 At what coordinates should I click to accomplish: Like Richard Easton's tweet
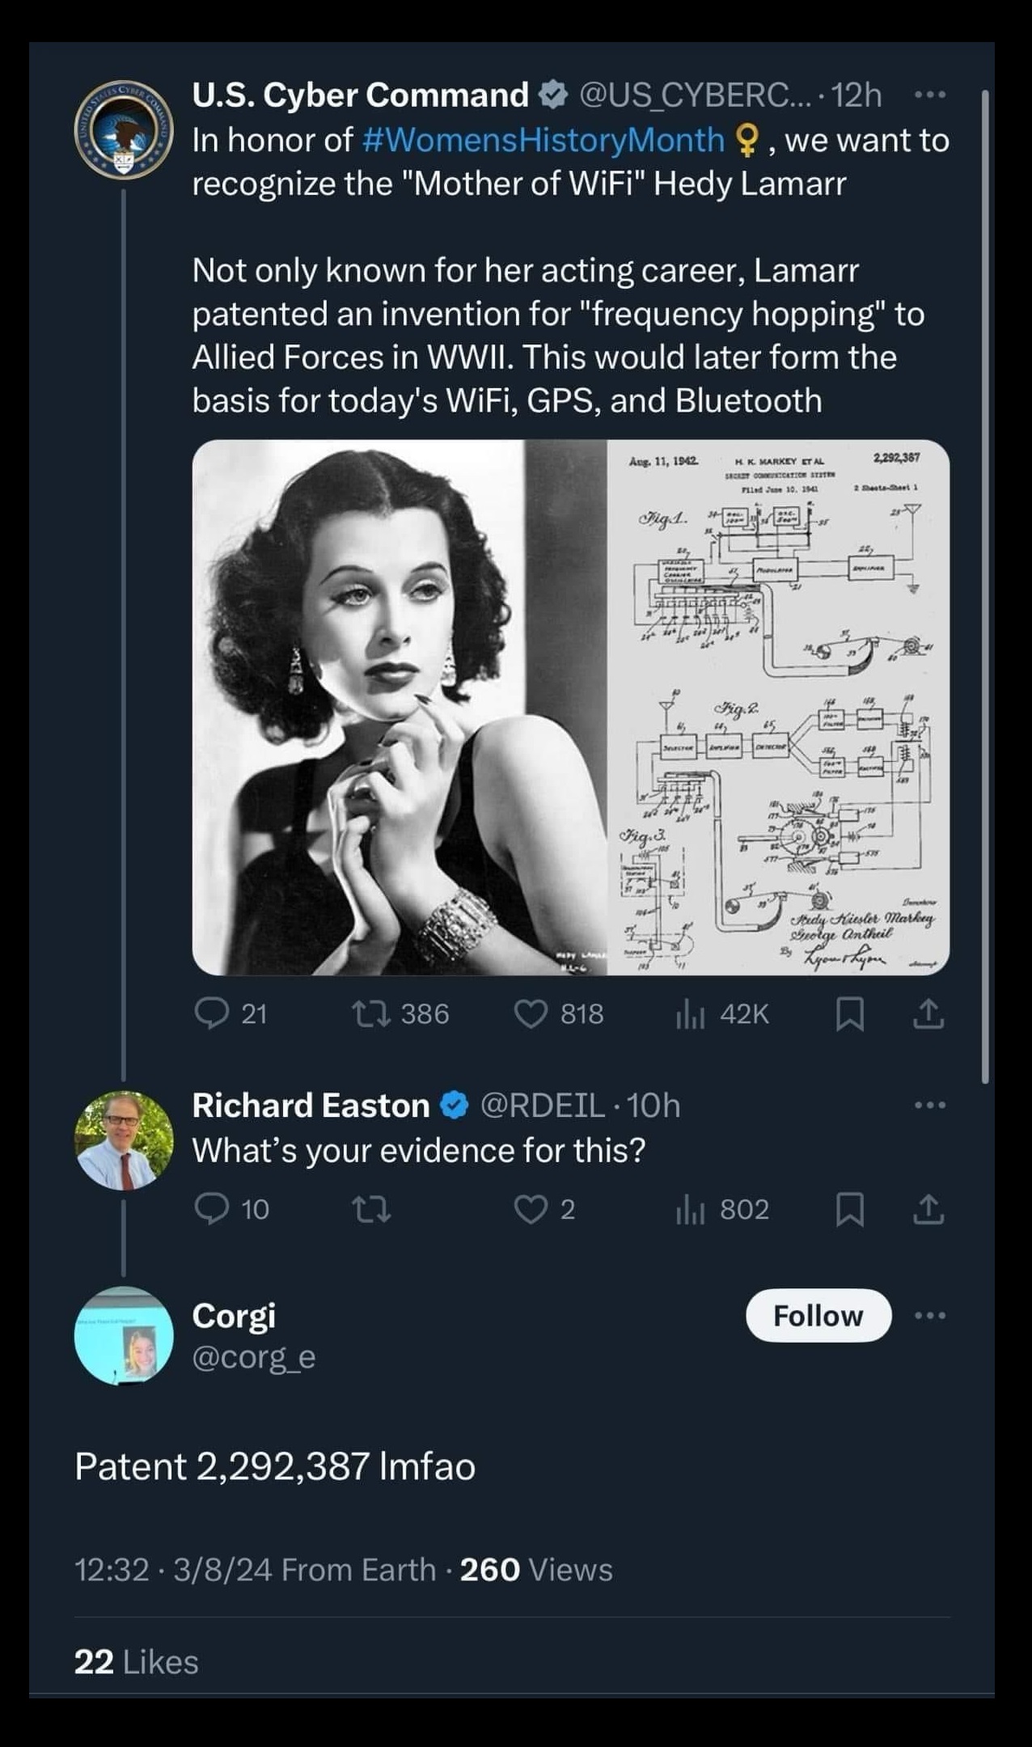tap(531, 1209)
